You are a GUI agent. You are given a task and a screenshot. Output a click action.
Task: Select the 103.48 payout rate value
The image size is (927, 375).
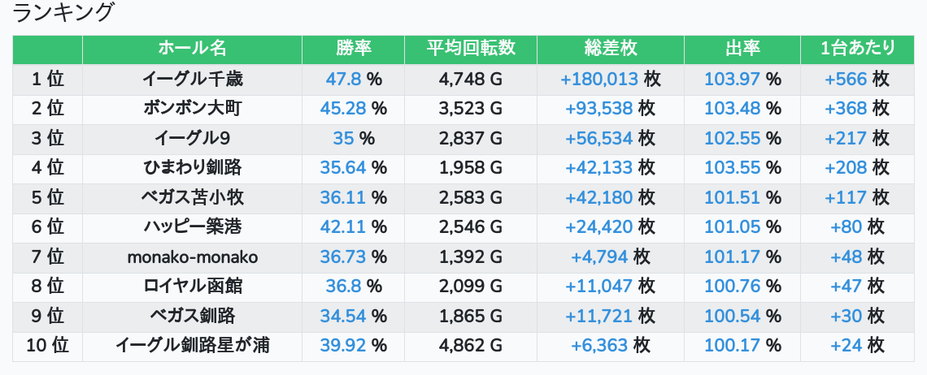point(732,109)
